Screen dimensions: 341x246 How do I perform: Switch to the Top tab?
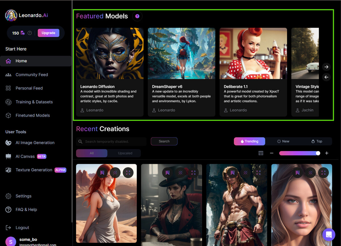tap(317, 141)
